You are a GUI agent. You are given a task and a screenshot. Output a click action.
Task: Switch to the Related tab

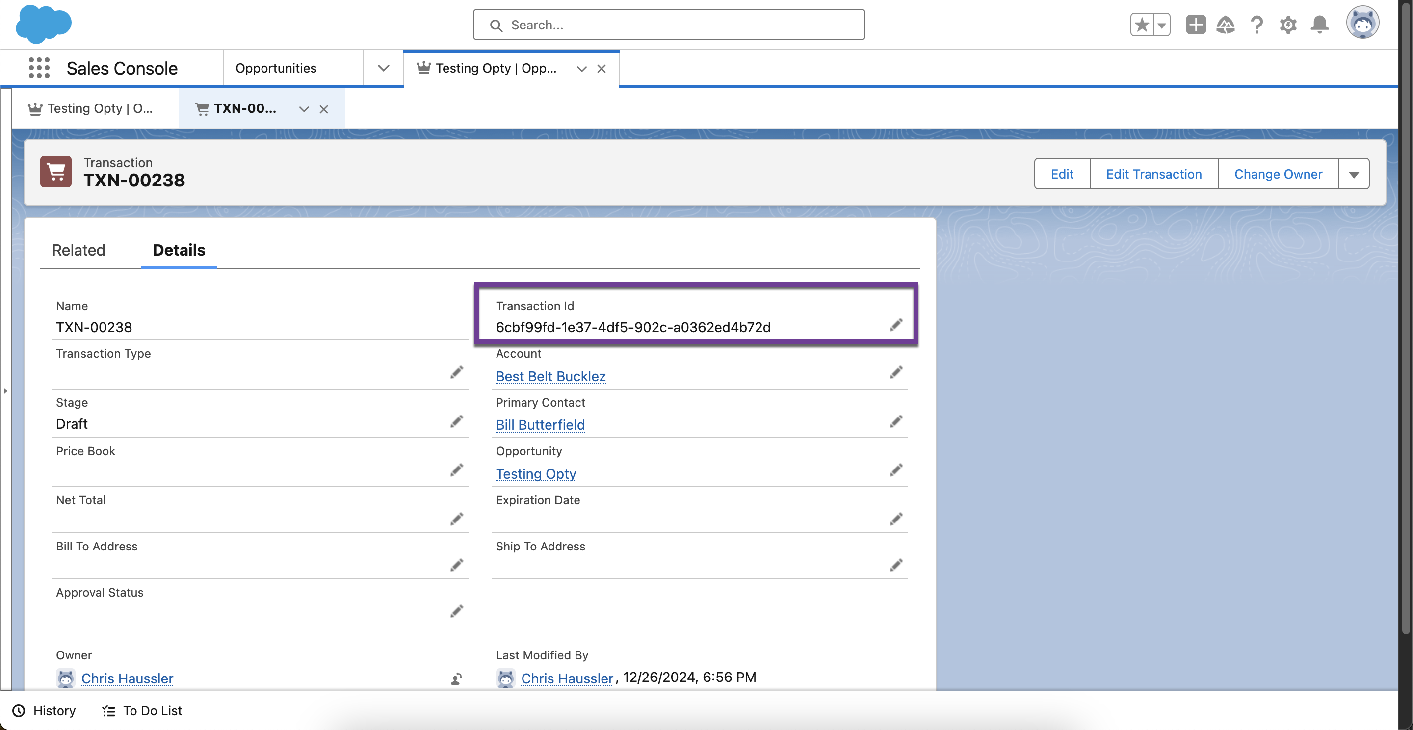[78, 250]
